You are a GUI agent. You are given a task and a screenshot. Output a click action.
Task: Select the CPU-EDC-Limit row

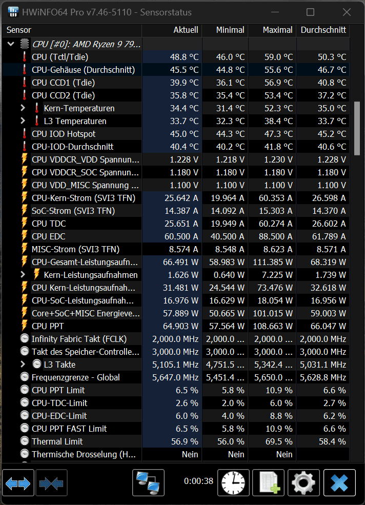[176, 416]
